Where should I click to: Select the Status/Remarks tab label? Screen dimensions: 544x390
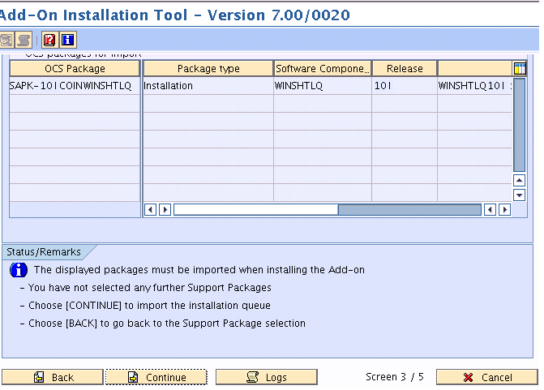pos(44,252)
